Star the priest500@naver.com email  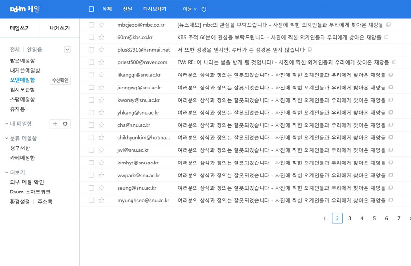[x=101, y=62]
